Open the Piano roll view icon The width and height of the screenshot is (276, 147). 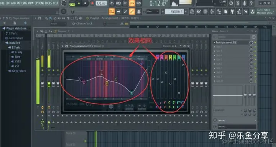[199, 11]
